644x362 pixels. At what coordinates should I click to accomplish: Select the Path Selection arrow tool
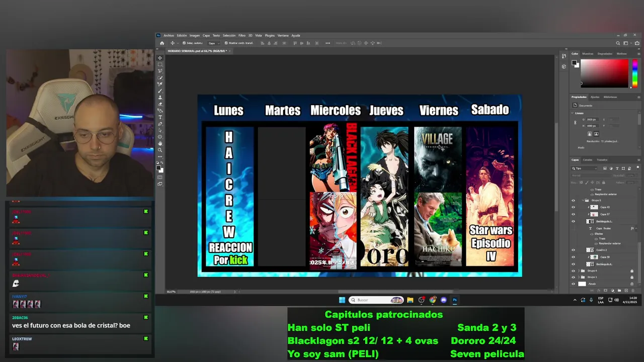pos(160,130)
